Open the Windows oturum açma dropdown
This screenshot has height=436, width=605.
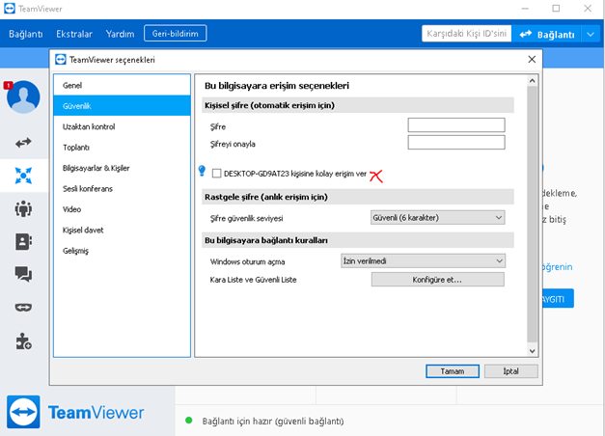point(423,261)
